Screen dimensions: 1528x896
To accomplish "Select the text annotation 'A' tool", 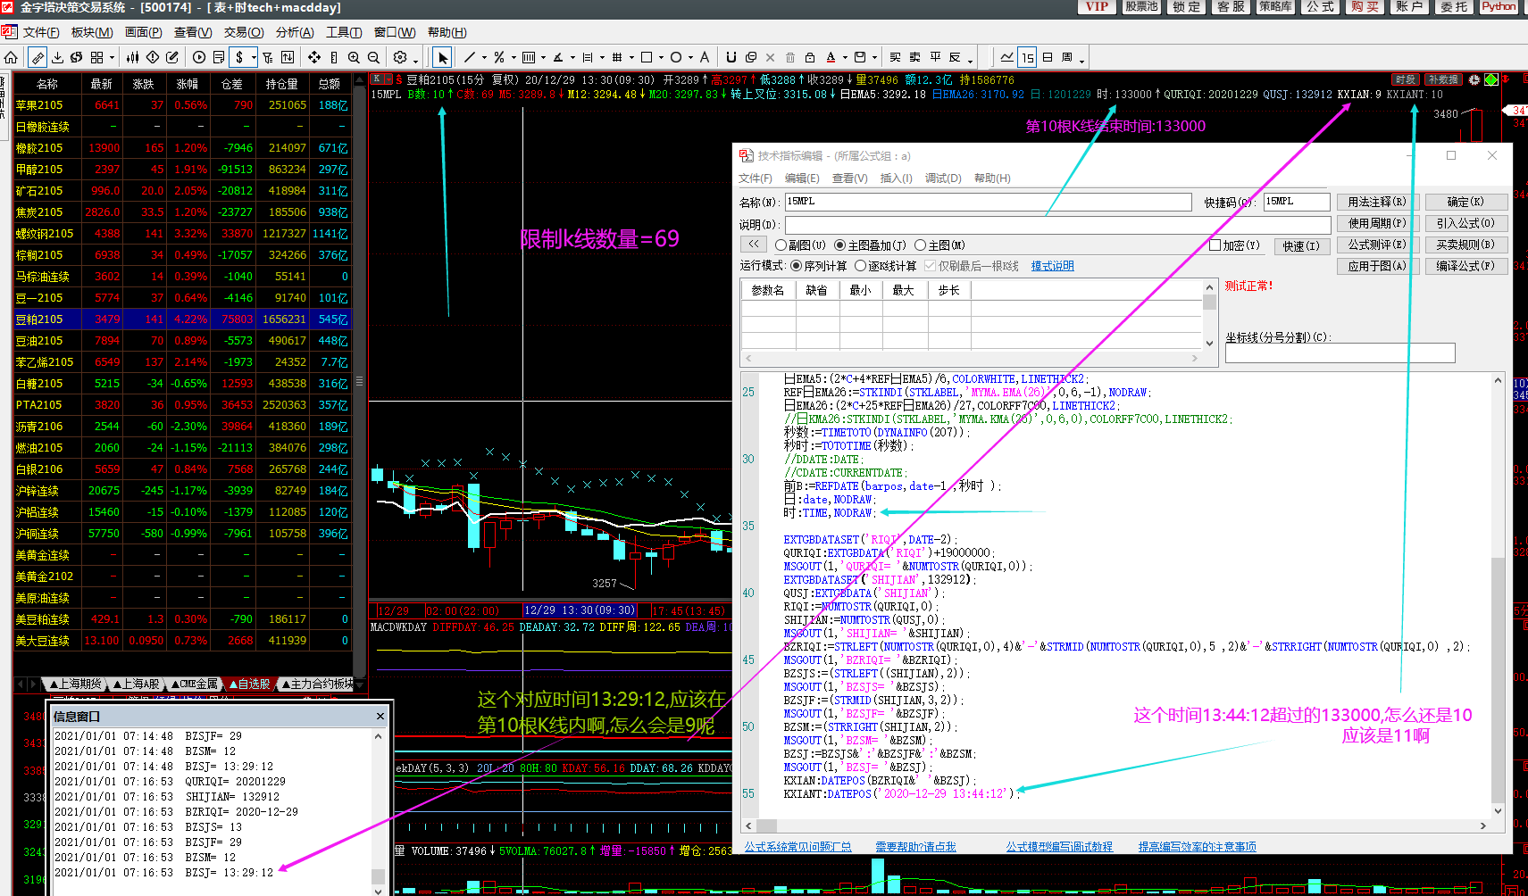I will point(704,57).
